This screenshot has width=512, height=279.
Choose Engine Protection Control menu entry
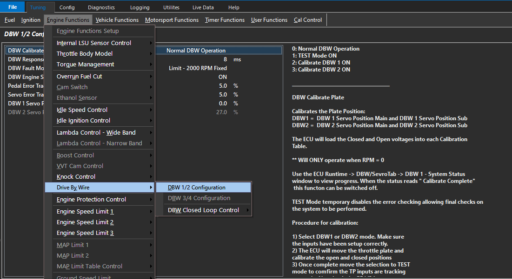[91, 200]
